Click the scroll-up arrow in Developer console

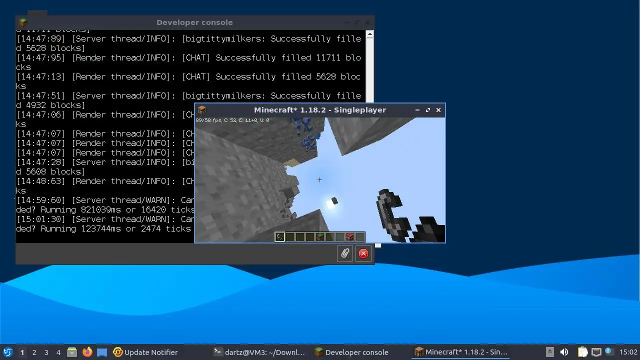pyautogui.click(x=369, y=34)
